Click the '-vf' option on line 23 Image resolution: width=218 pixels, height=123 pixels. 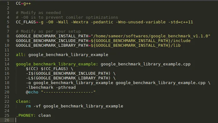(x=37, y=106)
